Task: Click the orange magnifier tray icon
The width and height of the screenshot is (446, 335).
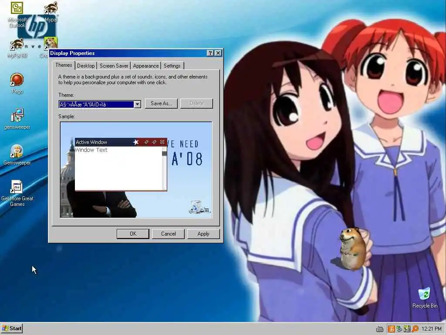Action: (x=415, y=329)
